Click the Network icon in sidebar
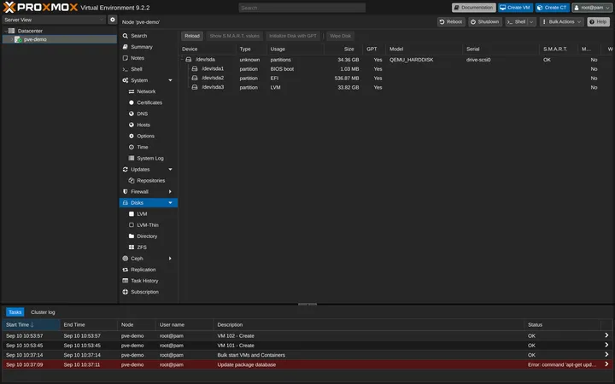Screen dimensions: 615x384 coord(132,91)
